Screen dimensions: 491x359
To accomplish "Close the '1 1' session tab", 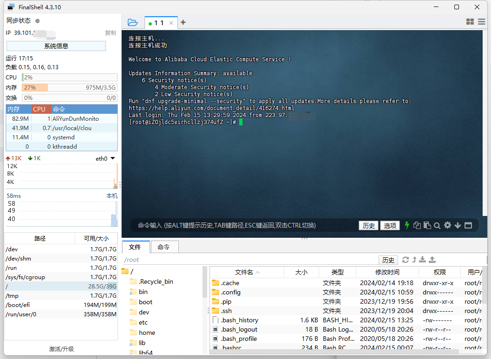I will pos(171,23).
